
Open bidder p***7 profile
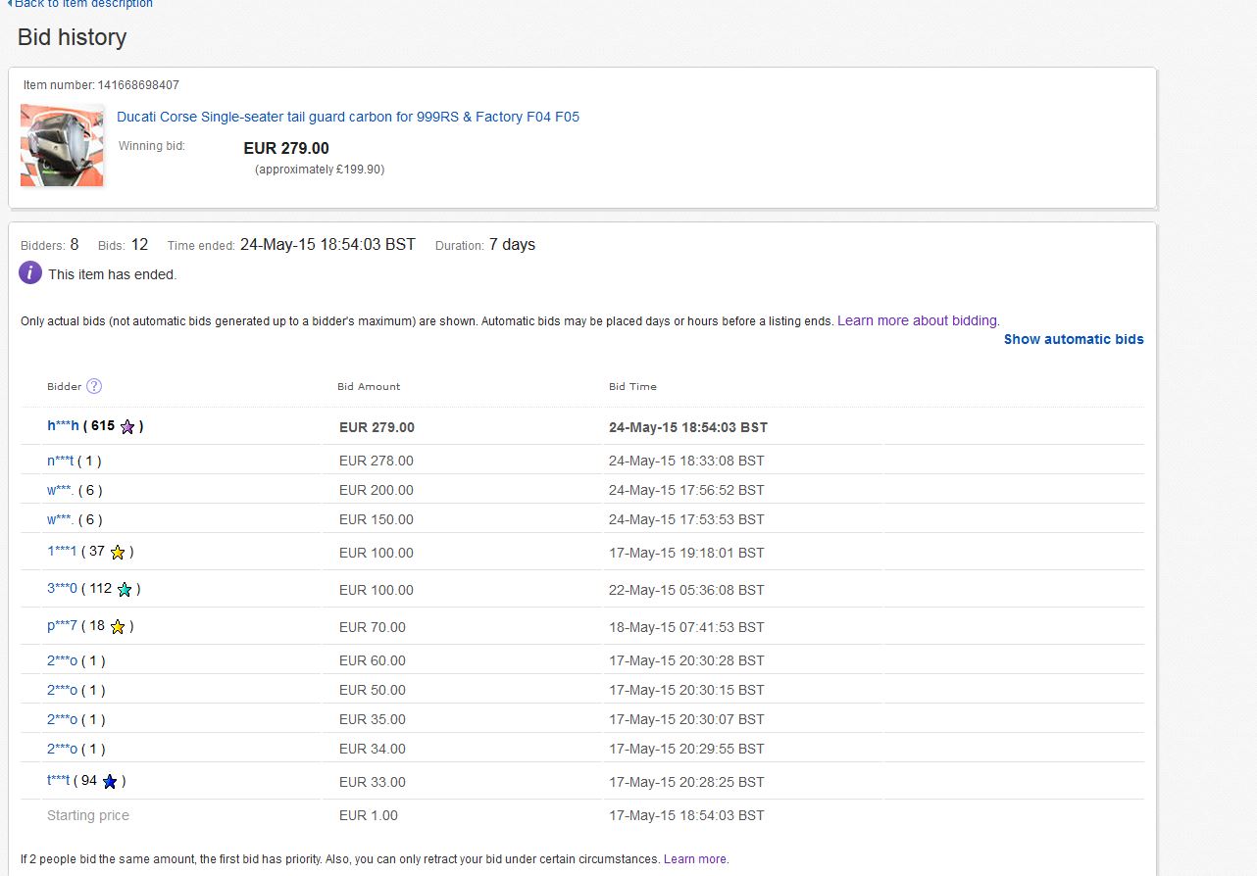[x=62, y=626]
